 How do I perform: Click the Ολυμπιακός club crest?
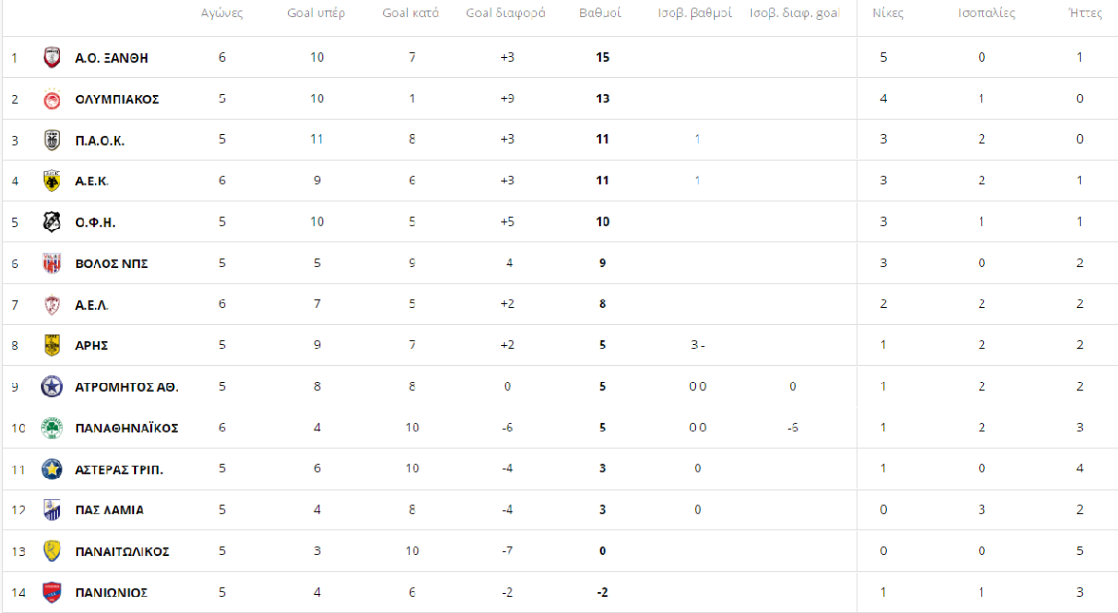point(52,99)
